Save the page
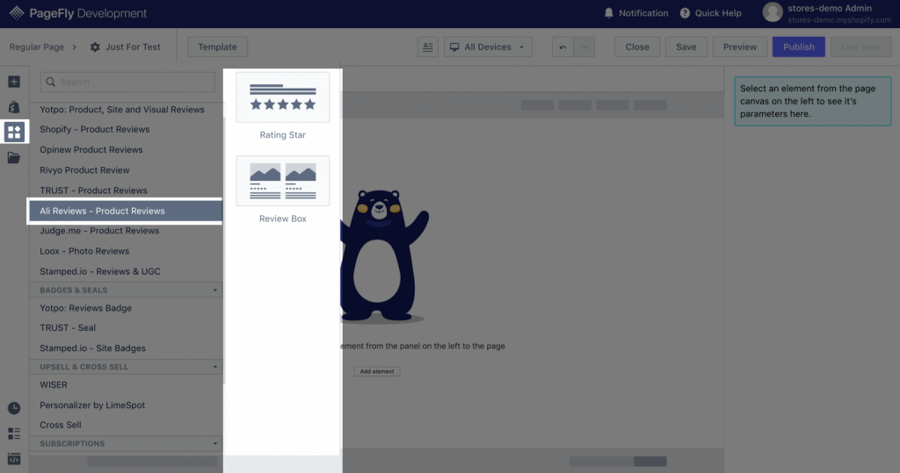This screenshot has height=473, width=900. pos(686,47)
